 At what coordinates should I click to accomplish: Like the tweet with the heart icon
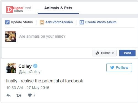point(30,95)
